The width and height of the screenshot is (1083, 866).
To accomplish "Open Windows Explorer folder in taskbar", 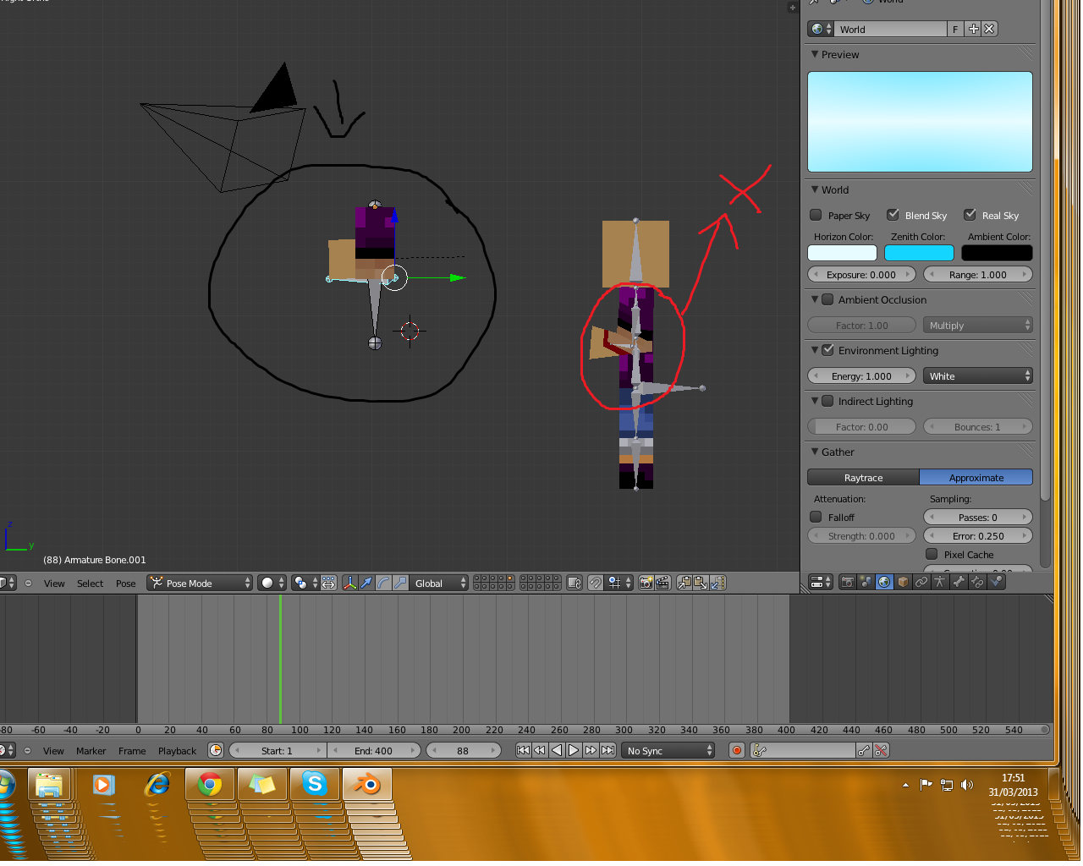I will point(49,785).
